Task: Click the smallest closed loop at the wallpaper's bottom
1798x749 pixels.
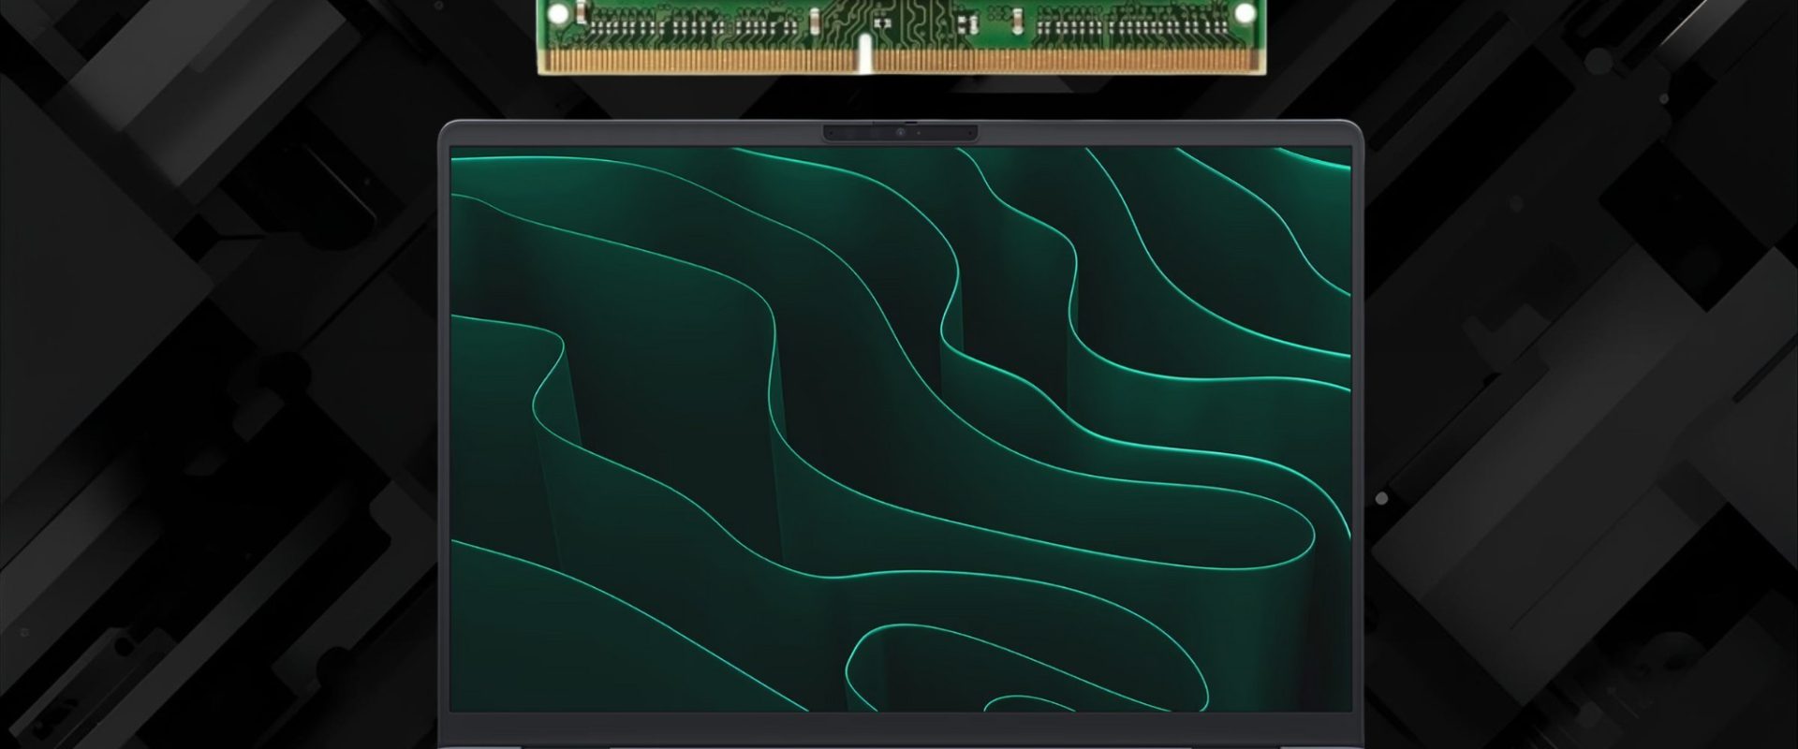Action: coord(1016,703)
